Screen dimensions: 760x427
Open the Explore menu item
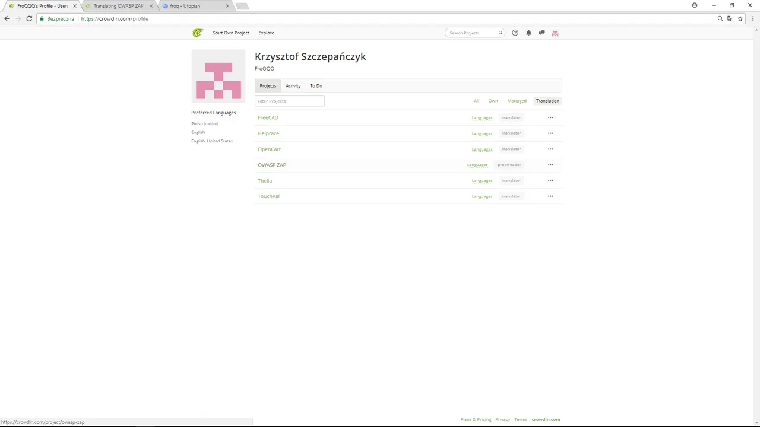267,33
